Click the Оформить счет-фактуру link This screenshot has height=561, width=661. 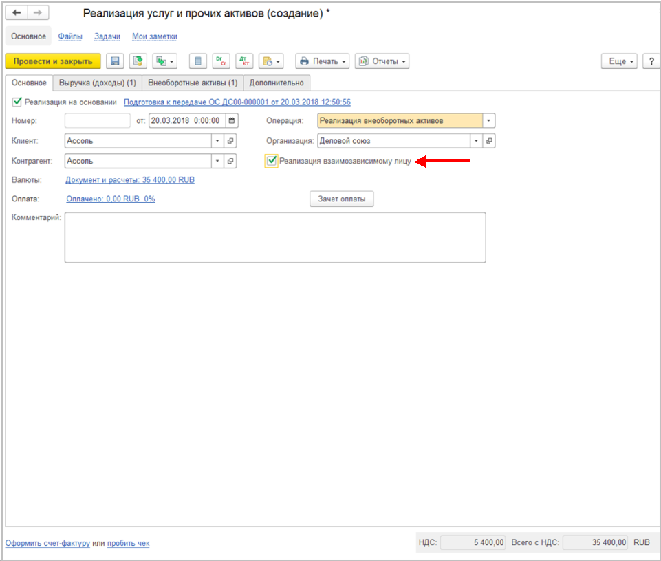[47, 543]
